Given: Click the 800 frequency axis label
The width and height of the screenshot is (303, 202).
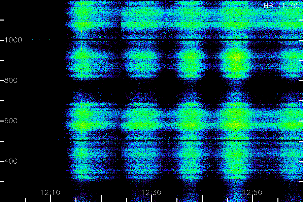Looking at the screenshot, I should pos(11,80).
